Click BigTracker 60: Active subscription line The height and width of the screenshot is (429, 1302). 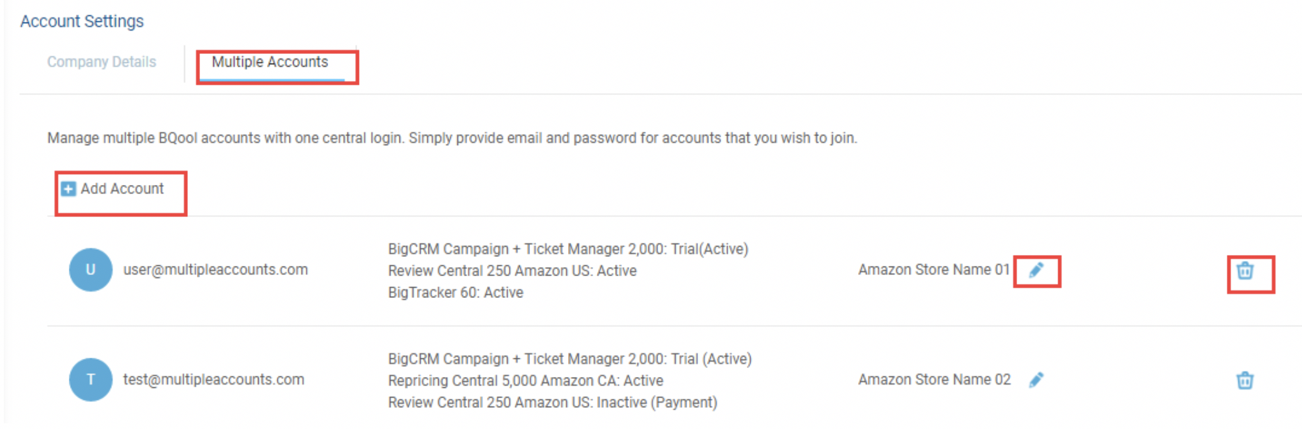pos(455,293)
